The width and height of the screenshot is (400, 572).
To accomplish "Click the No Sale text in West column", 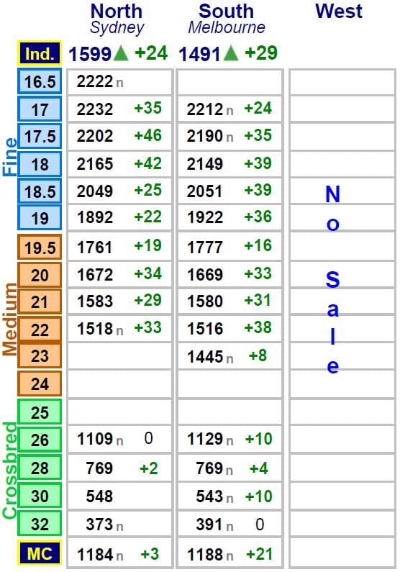I will [332, 279].
